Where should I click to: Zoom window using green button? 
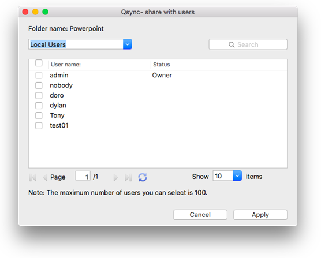coord(45,12)
